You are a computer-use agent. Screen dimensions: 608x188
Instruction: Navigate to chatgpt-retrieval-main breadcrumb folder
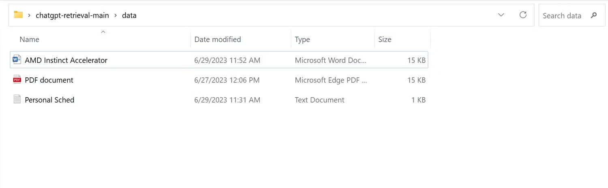point(72,15)
